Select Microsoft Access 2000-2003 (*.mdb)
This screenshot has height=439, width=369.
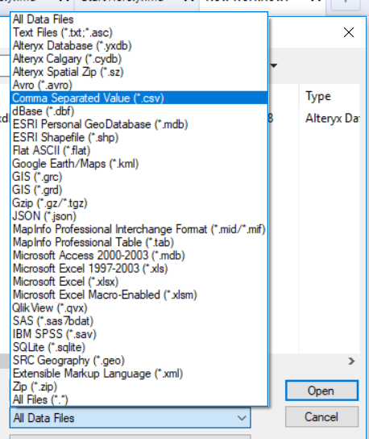coord(139,256)
